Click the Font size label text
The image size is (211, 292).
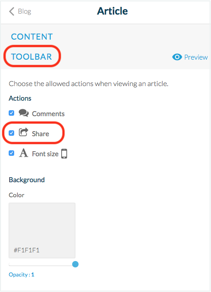click(x=45, y=154)
